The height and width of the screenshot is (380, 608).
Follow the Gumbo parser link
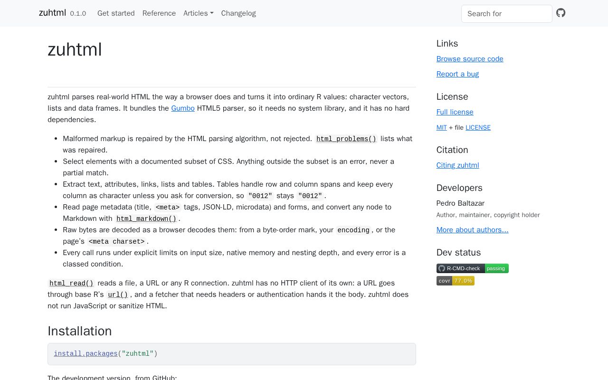pyautogui.click(x=183, y=108)
